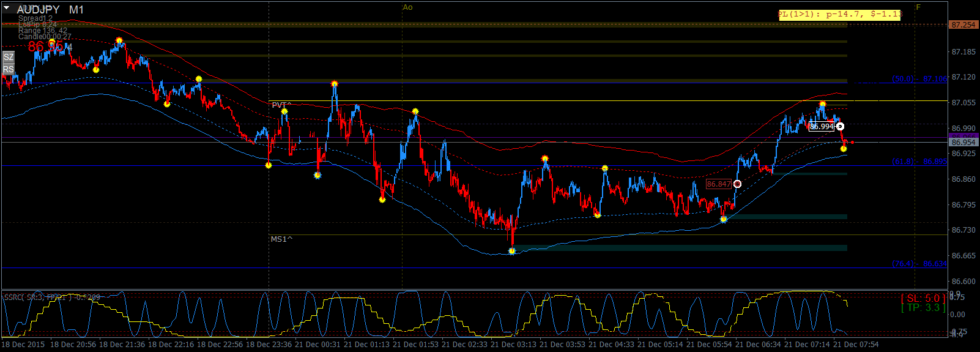
Task: Click the 21 Dec 07:54 time label
Action: tap(856, 345)
